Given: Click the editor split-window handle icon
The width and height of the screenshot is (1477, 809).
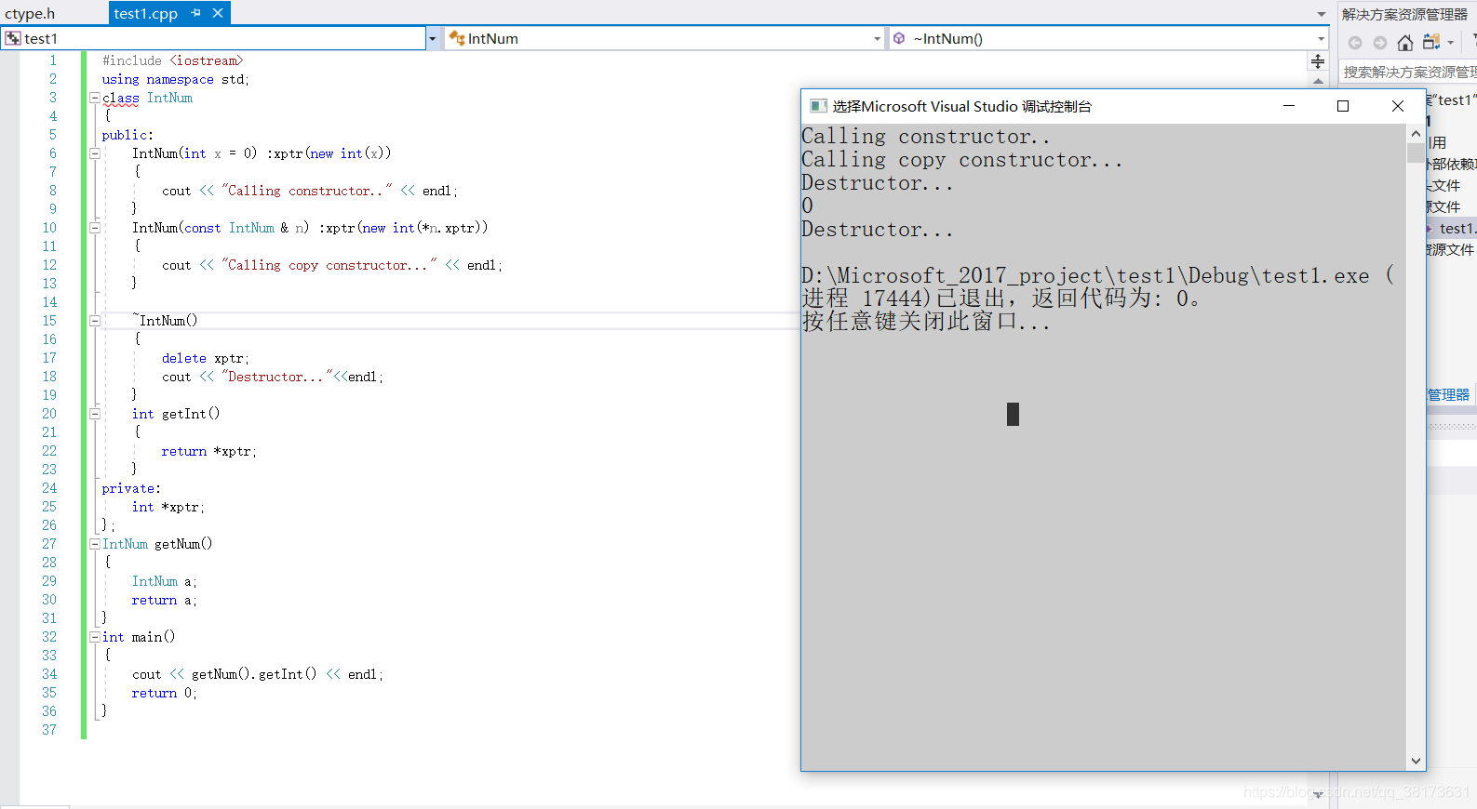Looking at the screenshot, I should (x=1318, y=61).
